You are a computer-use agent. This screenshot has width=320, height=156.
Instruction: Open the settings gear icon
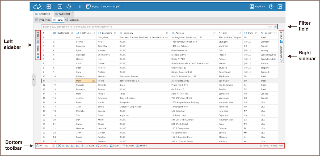[280, 7]
